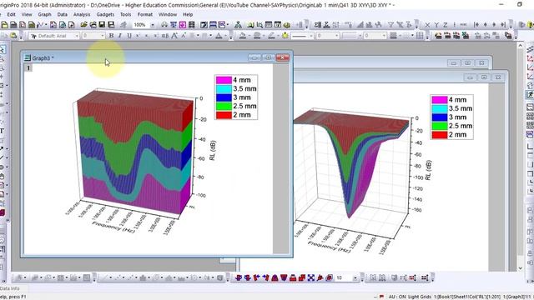Viewport: 534px width, 300px height.
Task: Open the Format menu
Action: (x=145, y=15)
